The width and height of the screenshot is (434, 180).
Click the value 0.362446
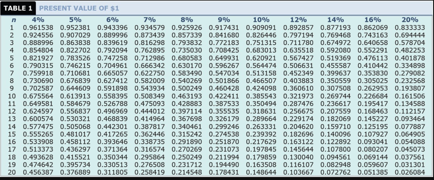pyautogui.click(x=150, y=134)
